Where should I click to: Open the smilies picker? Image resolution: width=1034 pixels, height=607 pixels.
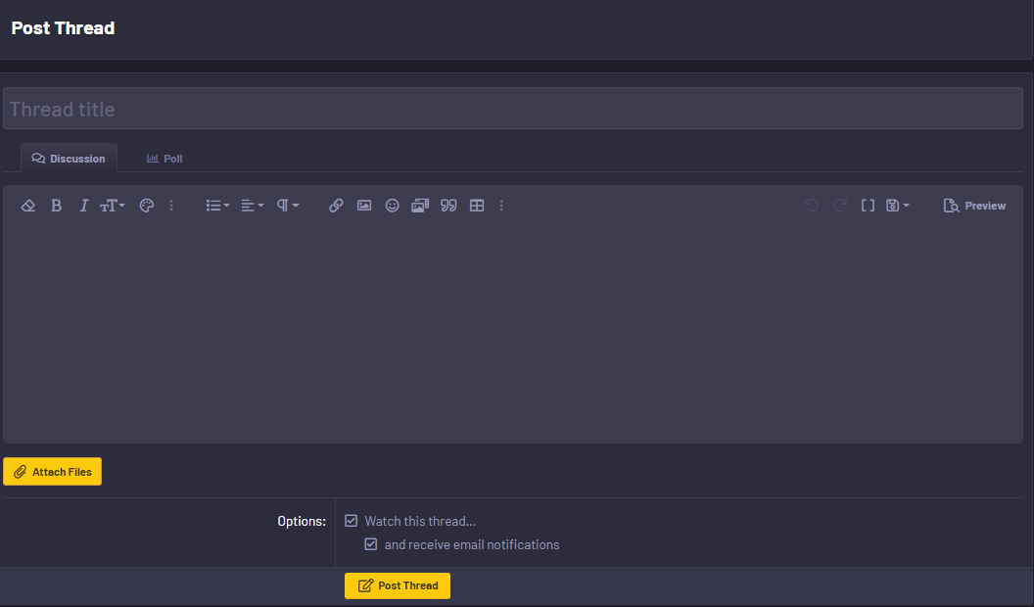tap(392, 206)
